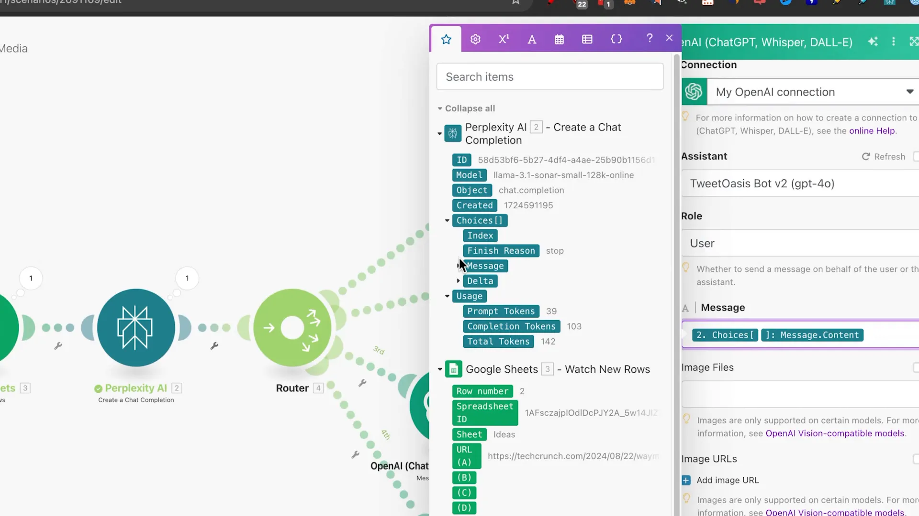Switch to general functions gear tab
Screen dimensions: 919x516
475,39
